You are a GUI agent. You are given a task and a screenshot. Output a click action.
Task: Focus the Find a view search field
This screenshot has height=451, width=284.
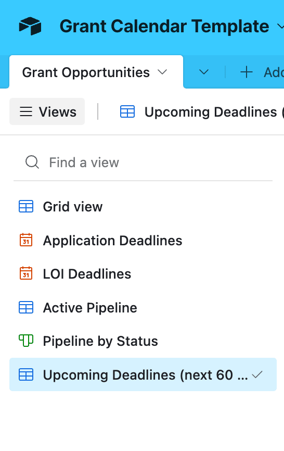[x=143, y=162]
